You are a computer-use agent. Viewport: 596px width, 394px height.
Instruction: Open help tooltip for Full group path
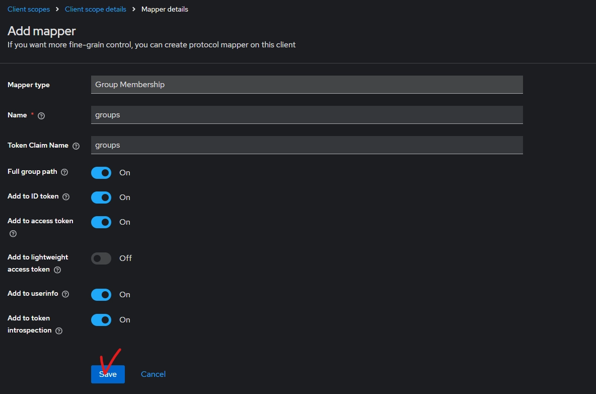click(x=64, y=172)
